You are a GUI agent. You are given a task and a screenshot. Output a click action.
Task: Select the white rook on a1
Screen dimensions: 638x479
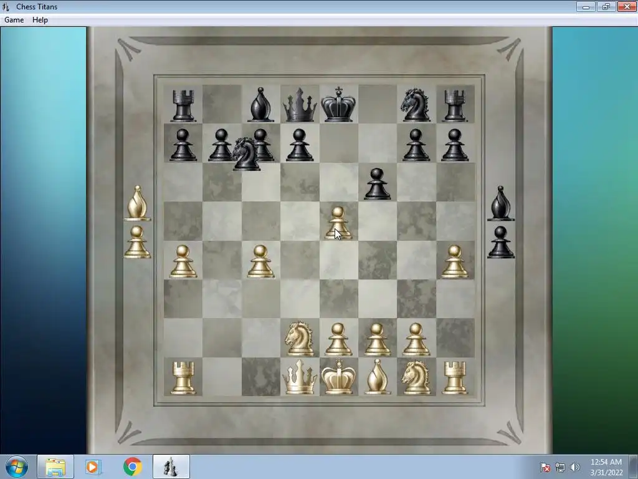[x=183, y=378]
